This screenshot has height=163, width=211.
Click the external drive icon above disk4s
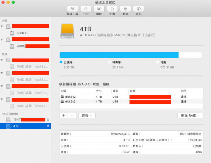pyautogui.click(x=8, y=99)
